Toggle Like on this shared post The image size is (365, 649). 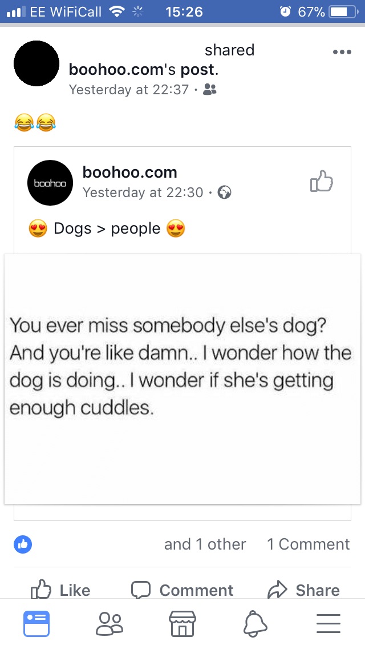61,590
